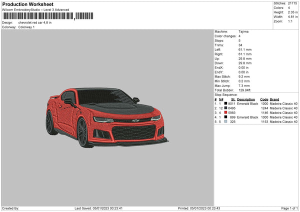Click the Stops value '5'

(x=239, y=40)
